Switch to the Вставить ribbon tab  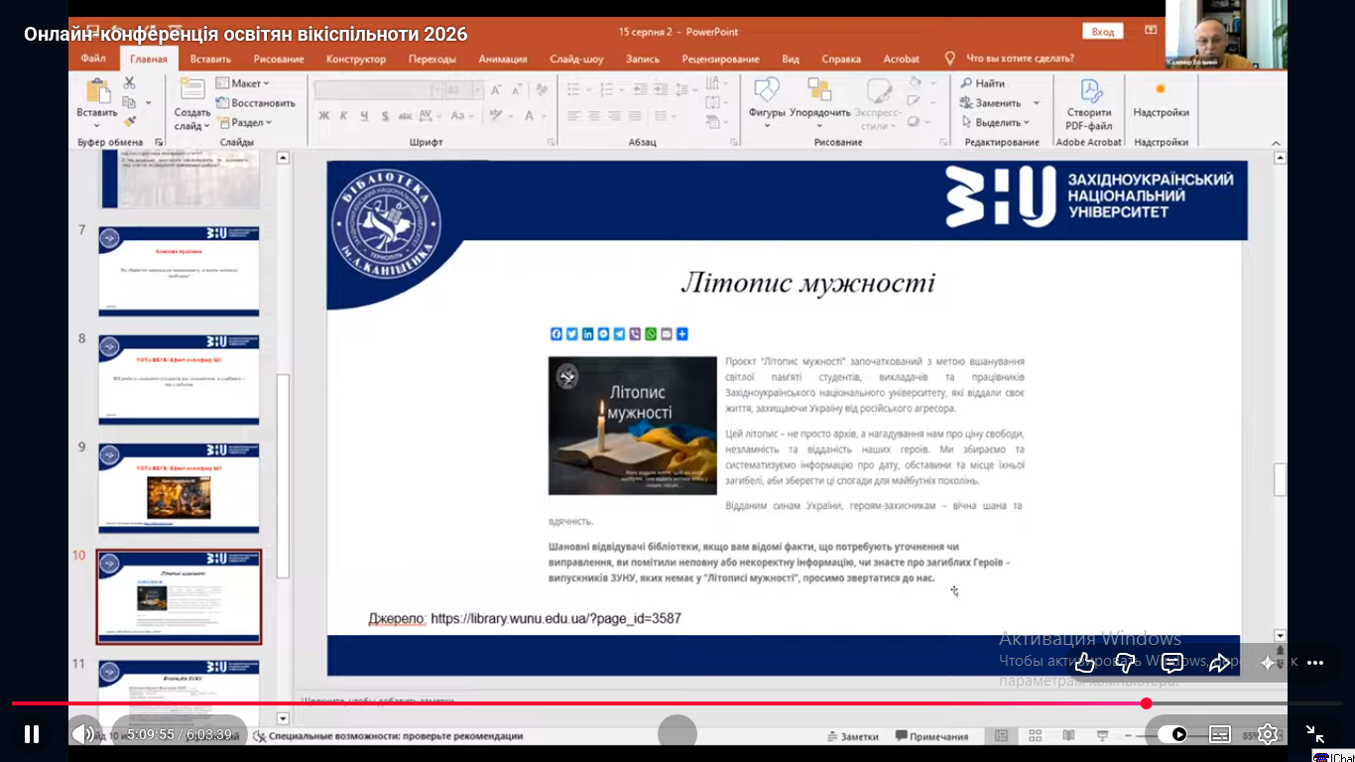click(210, 59)
